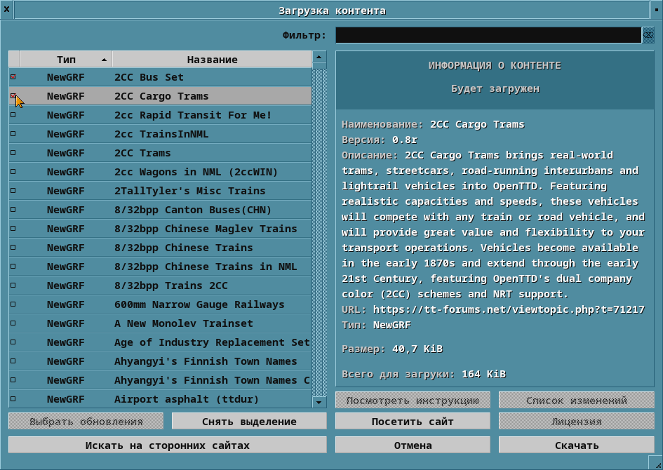663x470 pixels.
Task: Enable Airport asphalt (ttdur) for download
Action: tap(12, 398)
